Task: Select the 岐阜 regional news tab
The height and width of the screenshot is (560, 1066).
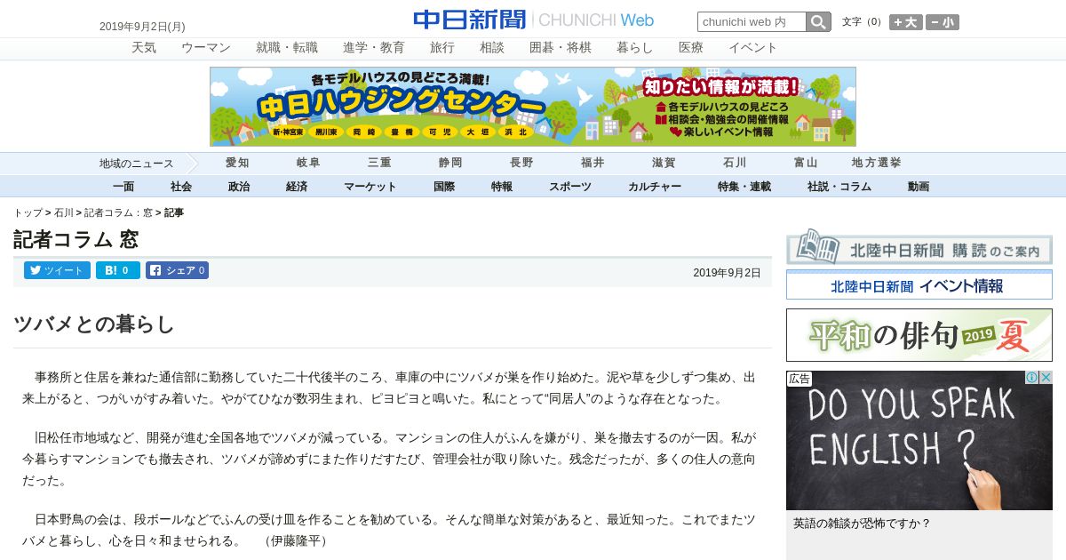Action: pyautogui.click(x=308, y=164)
